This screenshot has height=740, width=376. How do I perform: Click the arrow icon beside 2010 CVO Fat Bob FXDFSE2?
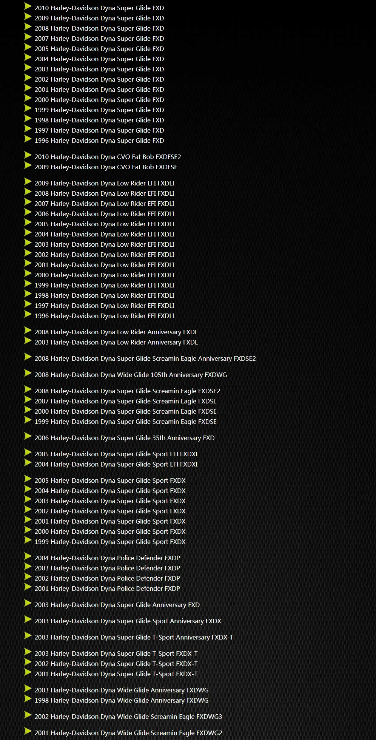click(28, 155)
